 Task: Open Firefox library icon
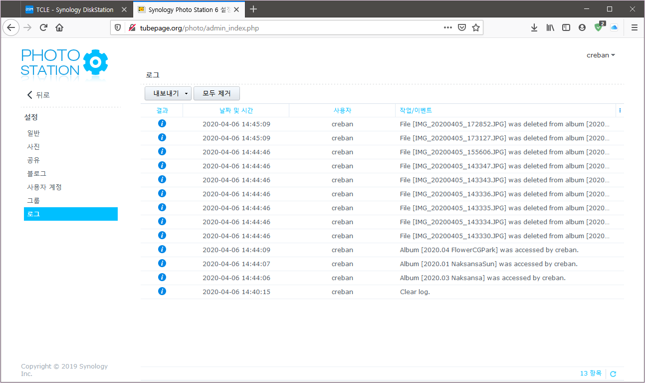tap(550, 28)
